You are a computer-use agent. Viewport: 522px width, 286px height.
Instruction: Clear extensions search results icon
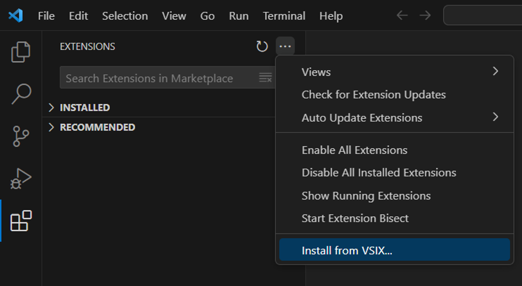point(265,78)
